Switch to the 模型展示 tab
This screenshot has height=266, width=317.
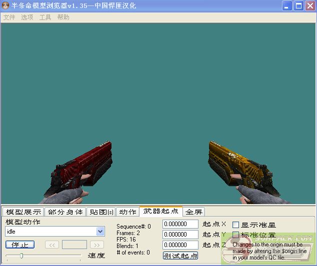(x=23, y=212)
